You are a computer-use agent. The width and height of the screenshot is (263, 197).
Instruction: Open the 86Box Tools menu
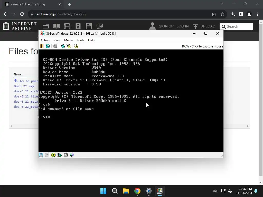pos(80,40)
